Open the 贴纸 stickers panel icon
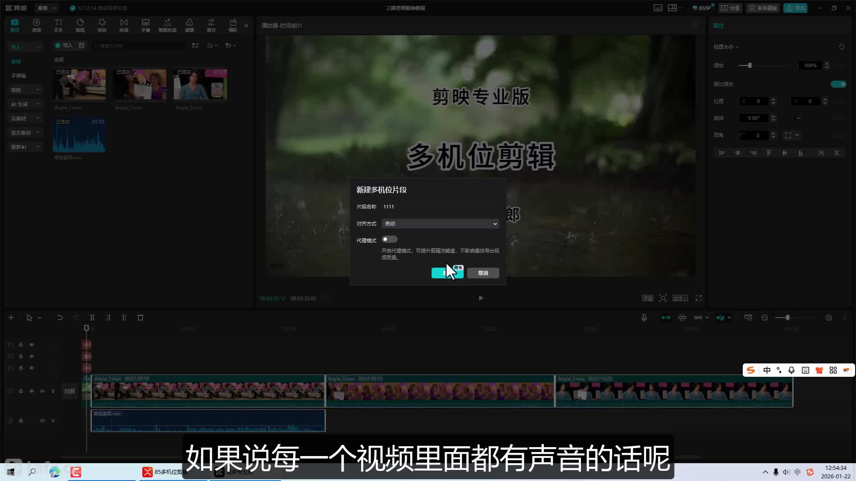The image size is (856, 481). point(80,25)
